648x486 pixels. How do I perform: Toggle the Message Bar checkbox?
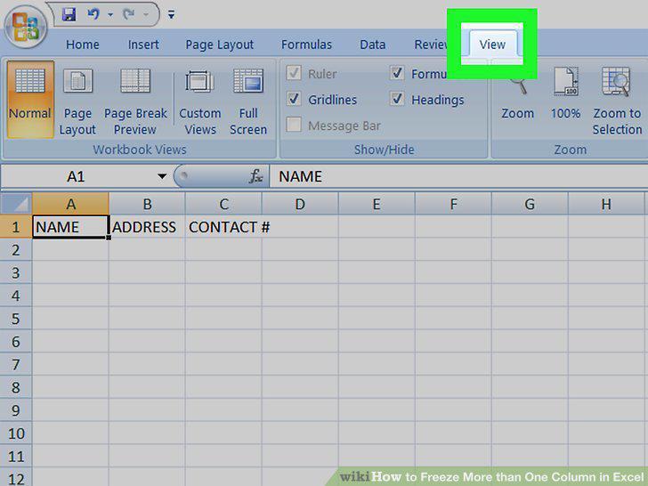[x=294, y=125]
